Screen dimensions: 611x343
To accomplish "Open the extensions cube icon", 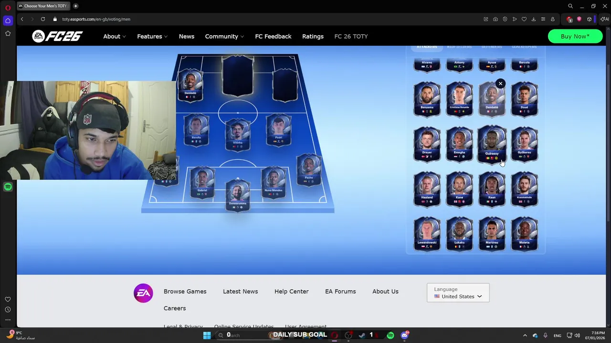I will [590, 19].
